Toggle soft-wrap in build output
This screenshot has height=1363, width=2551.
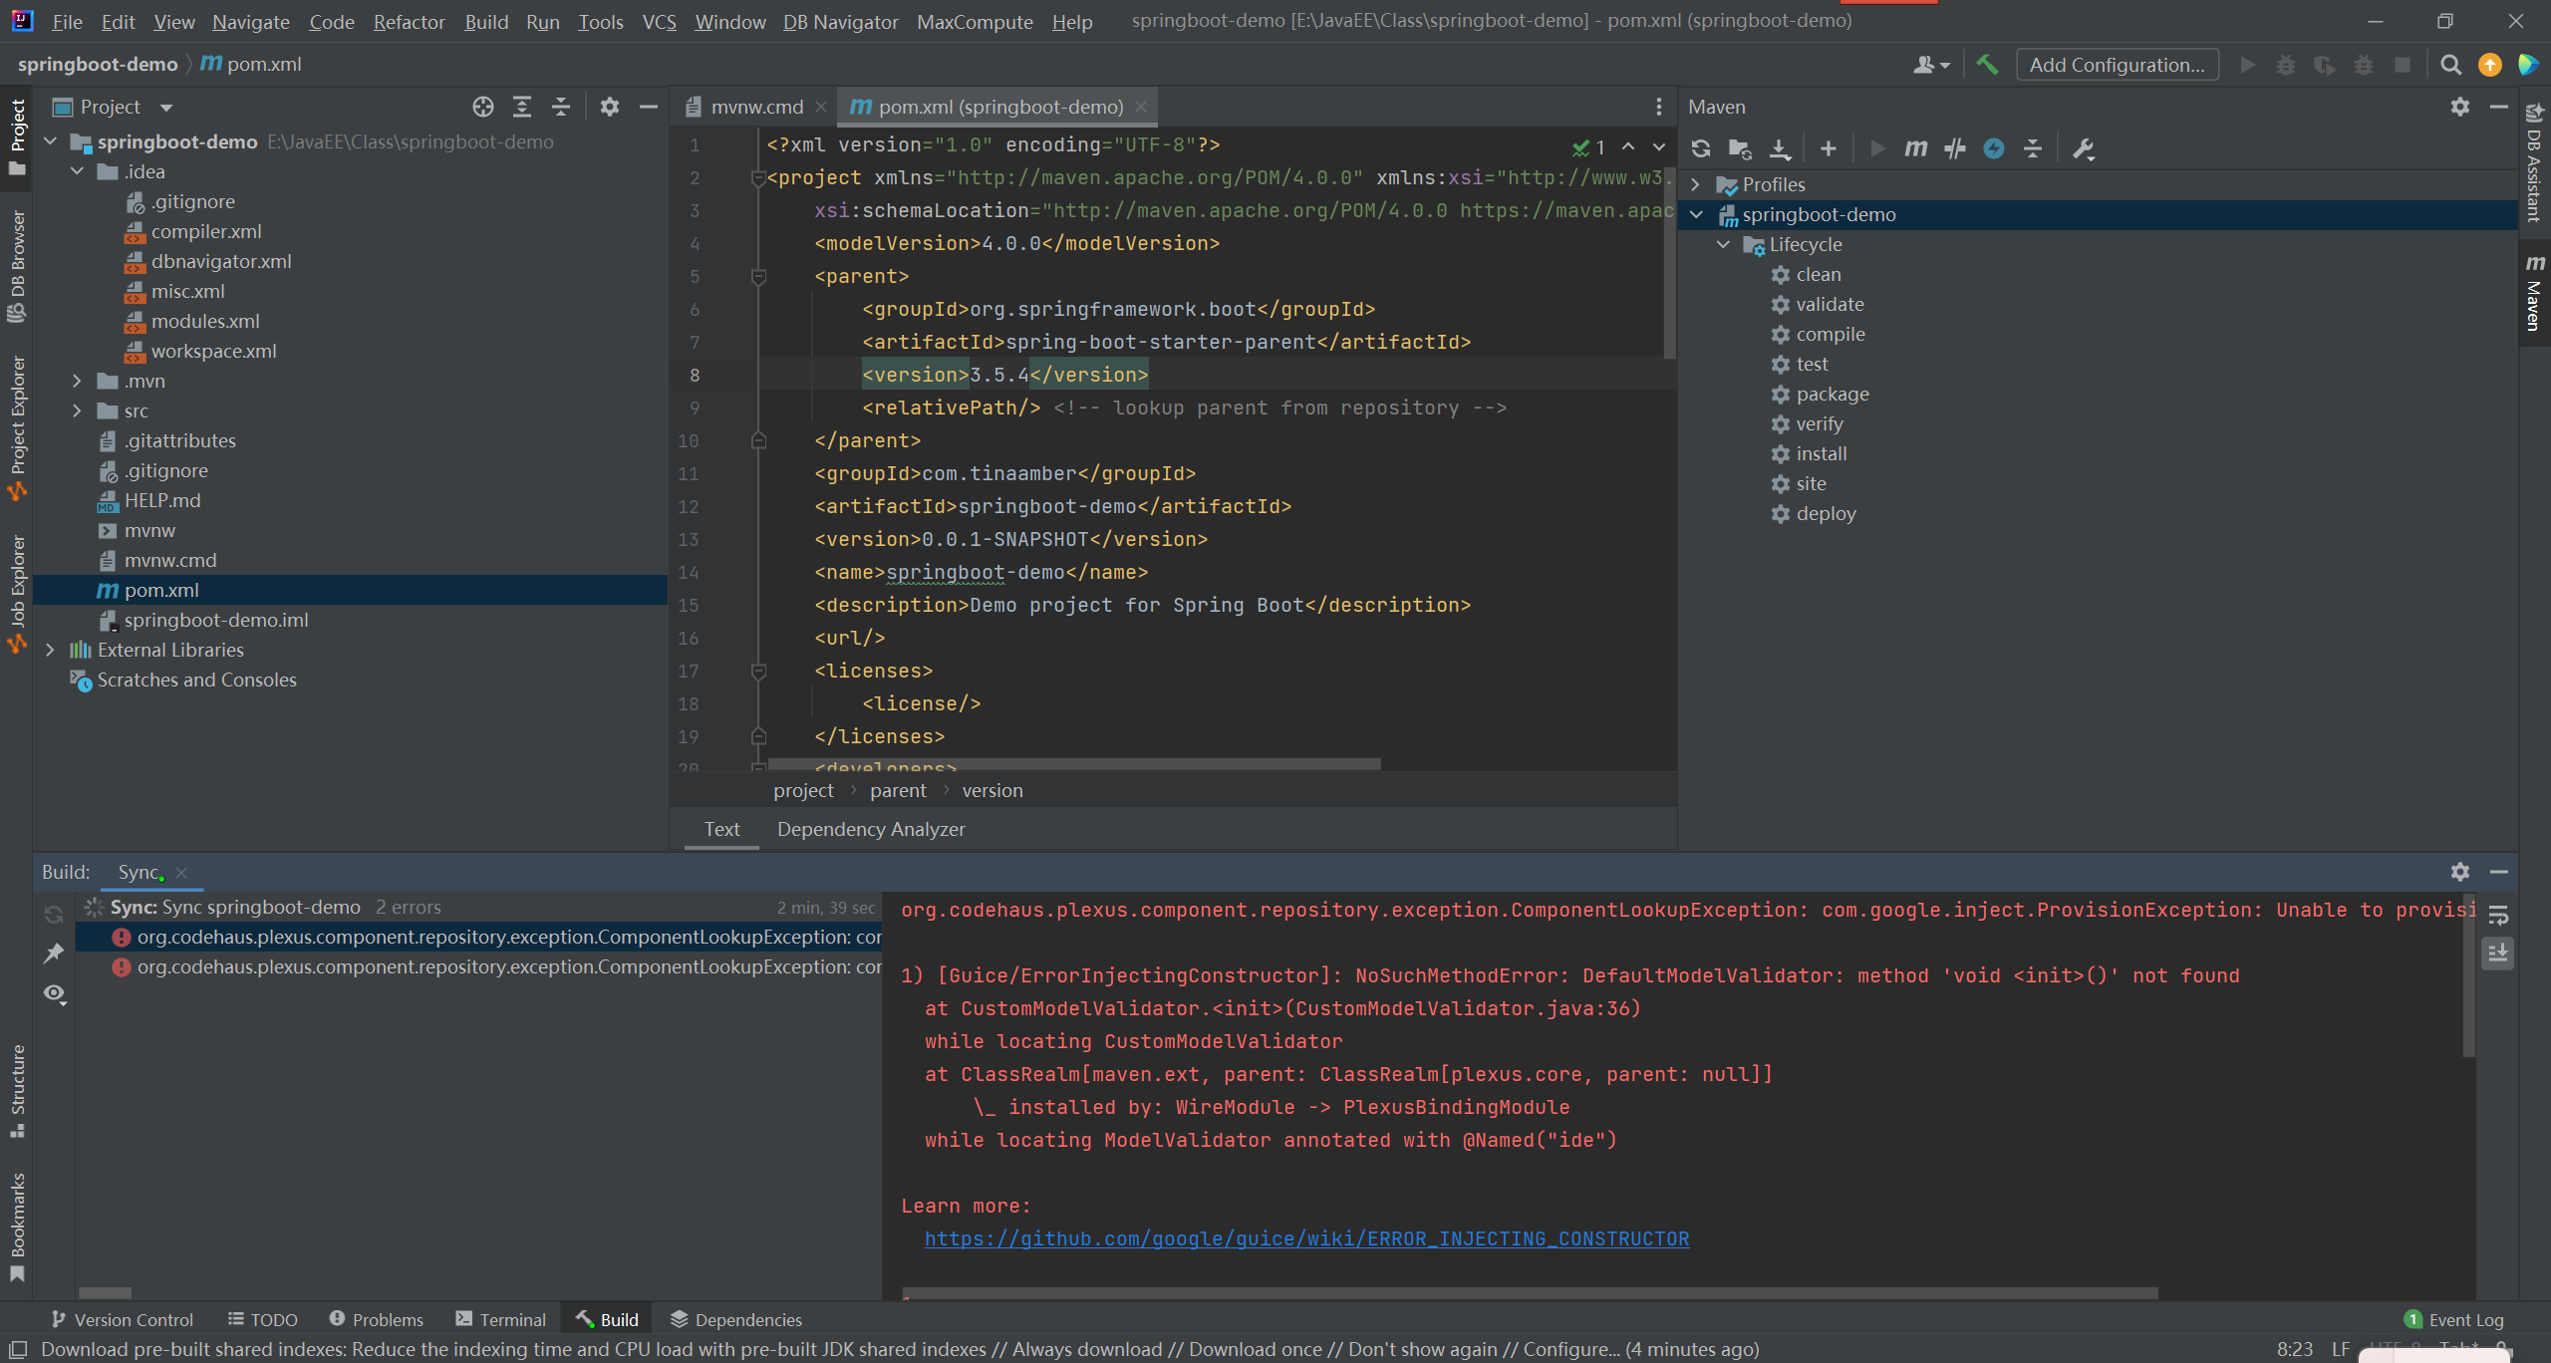2498,915
